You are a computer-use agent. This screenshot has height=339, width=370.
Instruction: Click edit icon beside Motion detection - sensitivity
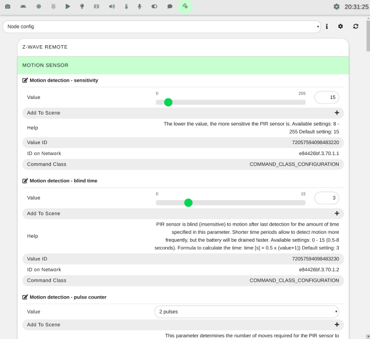point(25,80)
